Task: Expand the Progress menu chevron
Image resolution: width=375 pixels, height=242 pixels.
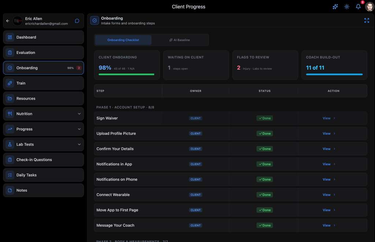Action: tap(79, 129)
